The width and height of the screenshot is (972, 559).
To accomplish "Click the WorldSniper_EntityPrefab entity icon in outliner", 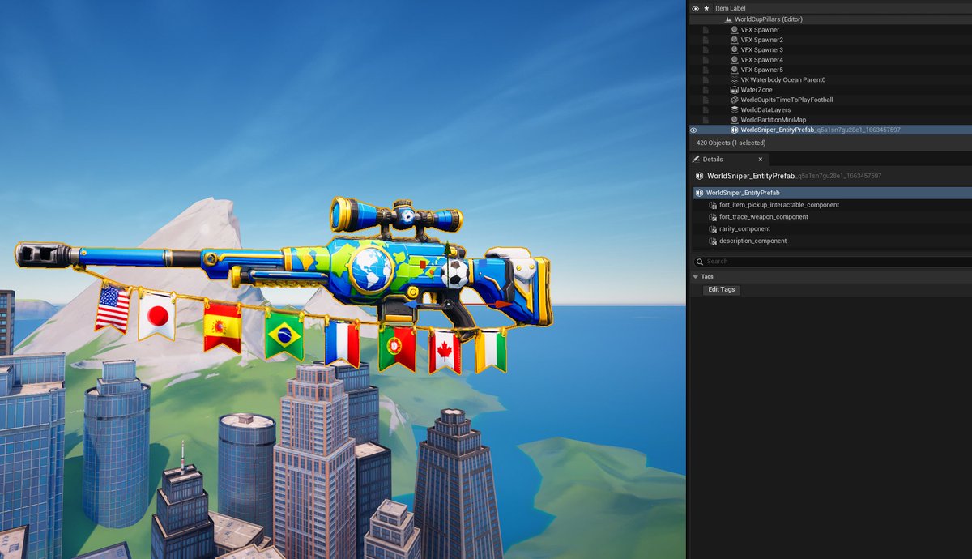I will [734, 130].
